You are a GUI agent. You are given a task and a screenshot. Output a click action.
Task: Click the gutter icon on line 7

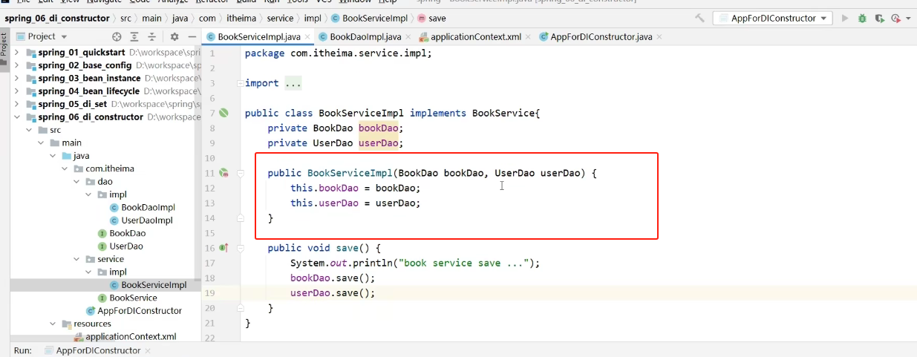coord(223,113)
